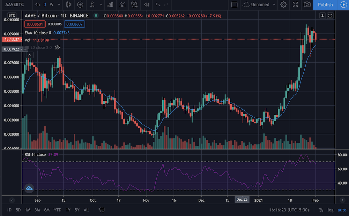Screen dimensions: 349x216
Task: Select the 4h interval
Action: point(37,5)
